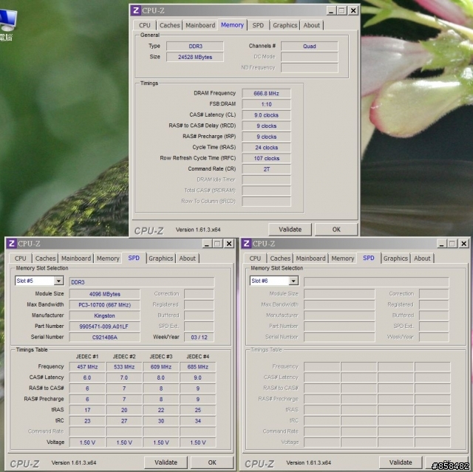Click the Quad channels field
The height and width of the screenshot is (472, 473).
click(310, 46)
